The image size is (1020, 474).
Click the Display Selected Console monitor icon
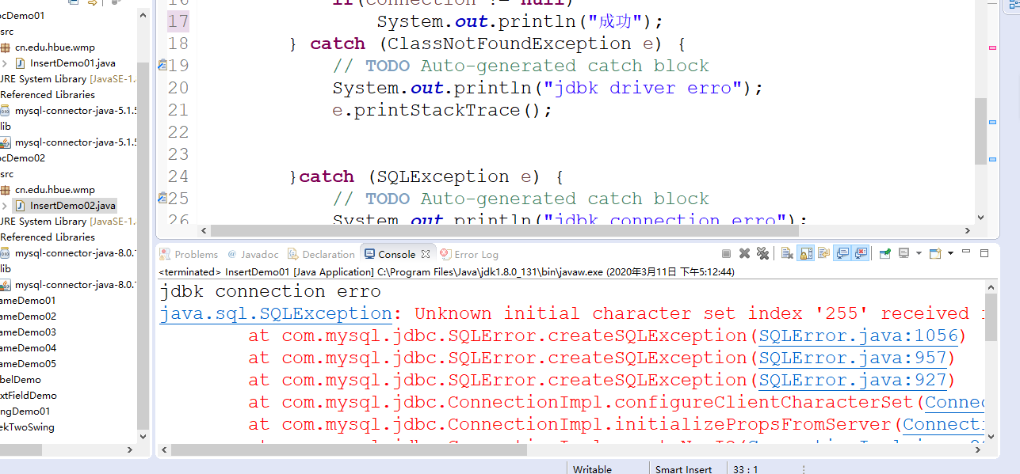(x=905, y=253)
